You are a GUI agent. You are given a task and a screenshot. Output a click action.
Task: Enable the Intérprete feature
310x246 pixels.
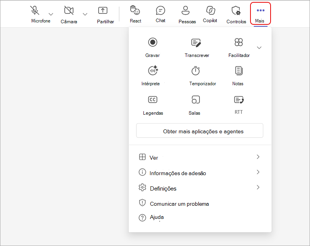[151, 75]
